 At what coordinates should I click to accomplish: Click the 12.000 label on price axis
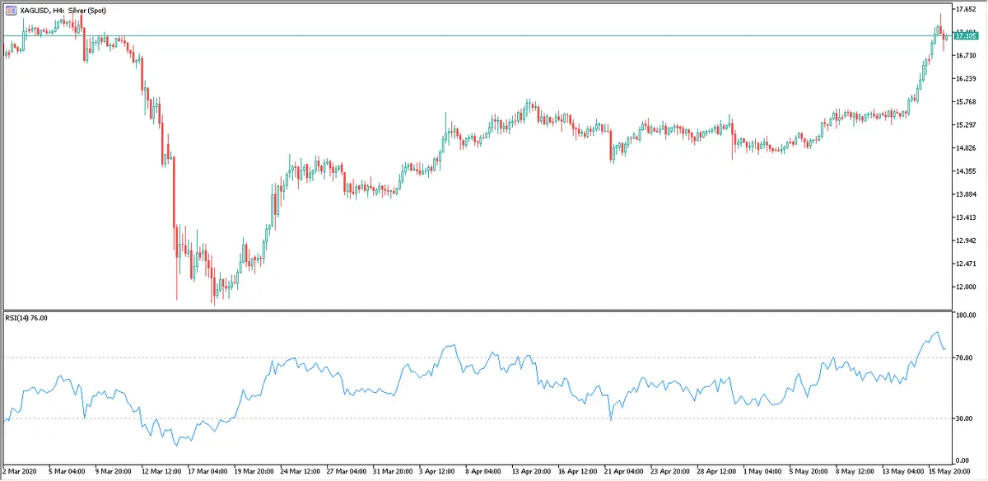[964, 287]
